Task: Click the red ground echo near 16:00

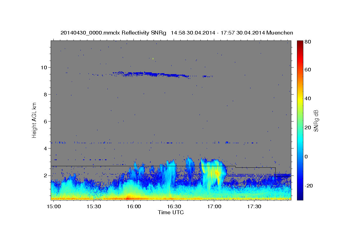Action: 128,198
